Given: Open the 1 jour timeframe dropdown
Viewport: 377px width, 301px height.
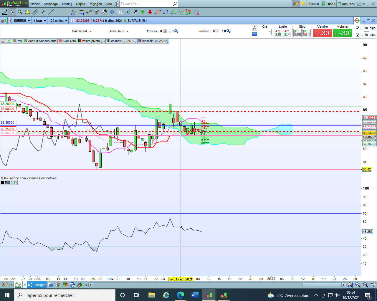Looking at the screenshot, I should pos(39,21).
